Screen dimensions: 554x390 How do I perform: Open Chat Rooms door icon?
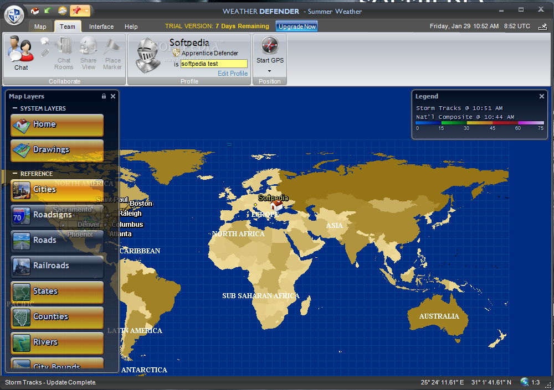[64, 53]
